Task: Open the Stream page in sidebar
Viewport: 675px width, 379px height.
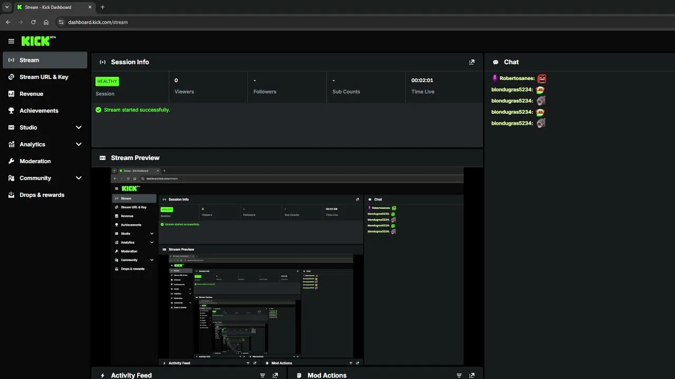Action: 45,60
